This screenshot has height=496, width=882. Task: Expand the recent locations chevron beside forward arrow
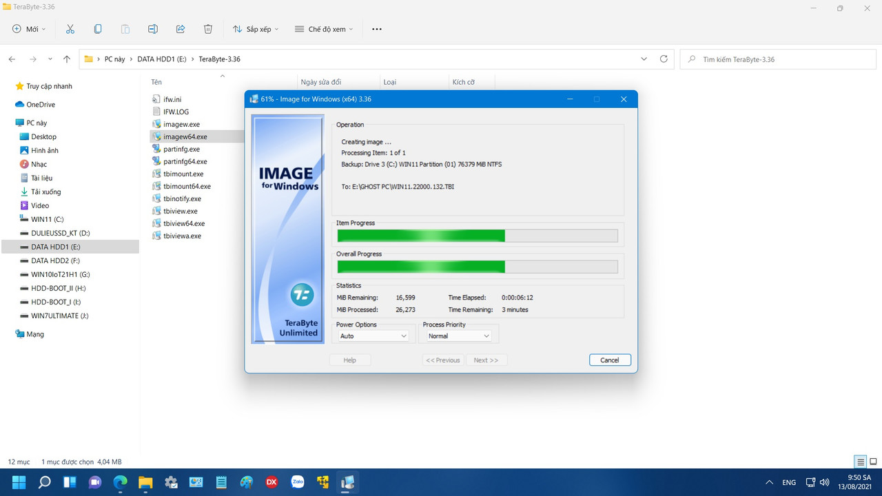coord(50,59)
